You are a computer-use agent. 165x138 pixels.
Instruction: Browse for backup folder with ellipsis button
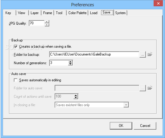142,54
